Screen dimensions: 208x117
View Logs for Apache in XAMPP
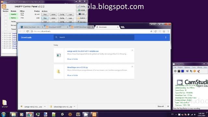70,14
